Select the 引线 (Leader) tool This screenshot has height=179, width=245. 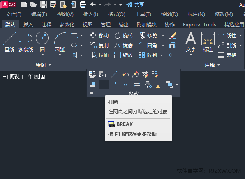tap(227, 45)
